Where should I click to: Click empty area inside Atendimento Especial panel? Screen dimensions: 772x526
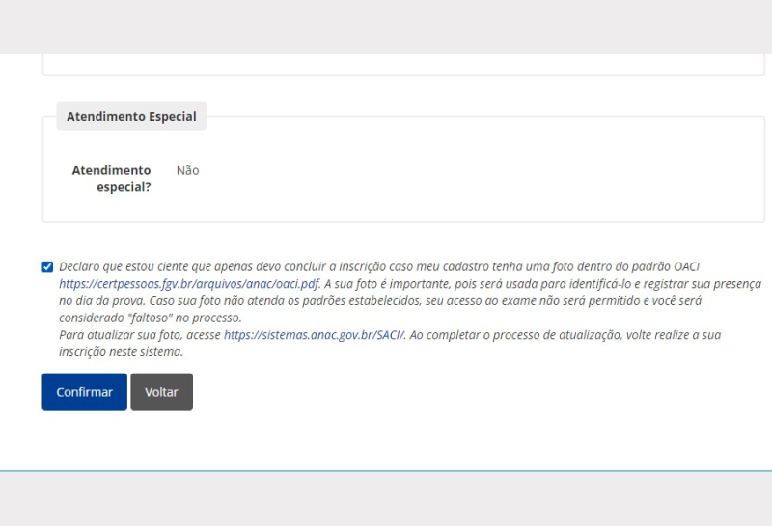482,179
